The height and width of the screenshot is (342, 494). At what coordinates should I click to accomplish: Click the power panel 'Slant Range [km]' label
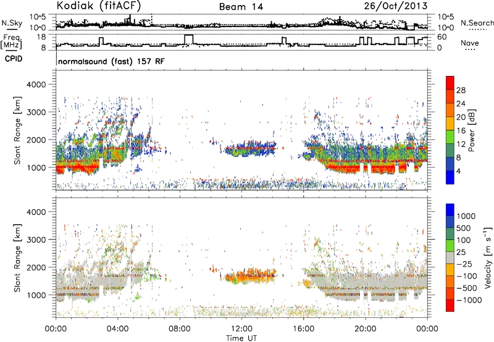pyautogui.click(x=17, y=130)
